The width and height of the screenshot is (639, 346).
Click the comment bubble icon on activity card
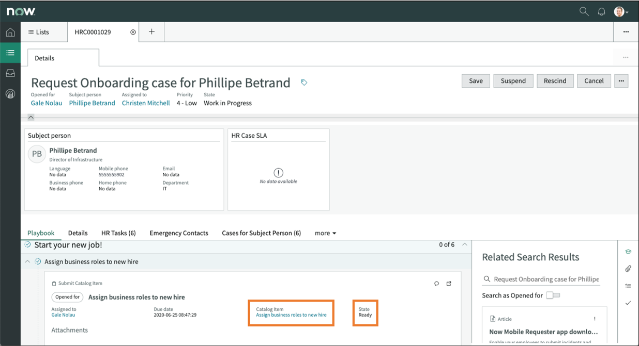[437, 284]
